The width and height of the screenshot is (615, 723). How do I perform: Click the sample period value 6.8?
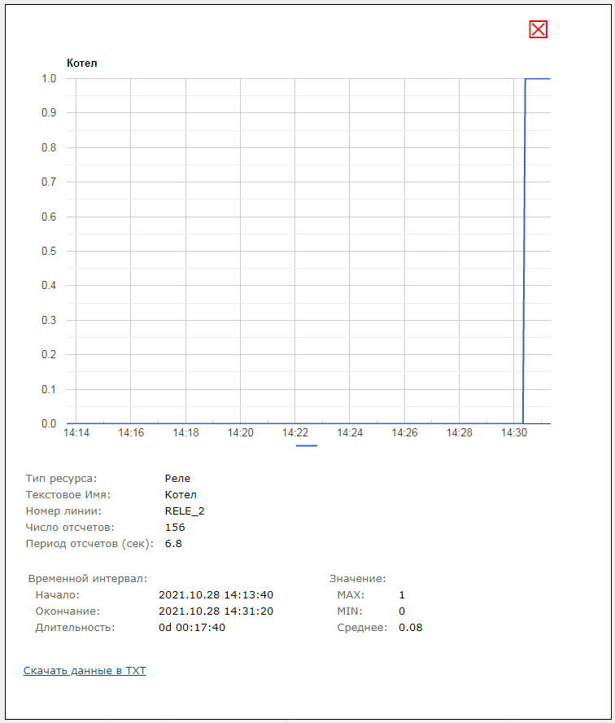173,544
